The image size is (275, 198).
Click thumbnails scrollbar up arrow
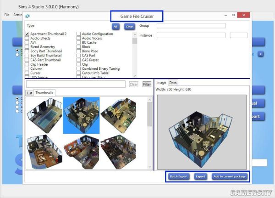[149, 100]
